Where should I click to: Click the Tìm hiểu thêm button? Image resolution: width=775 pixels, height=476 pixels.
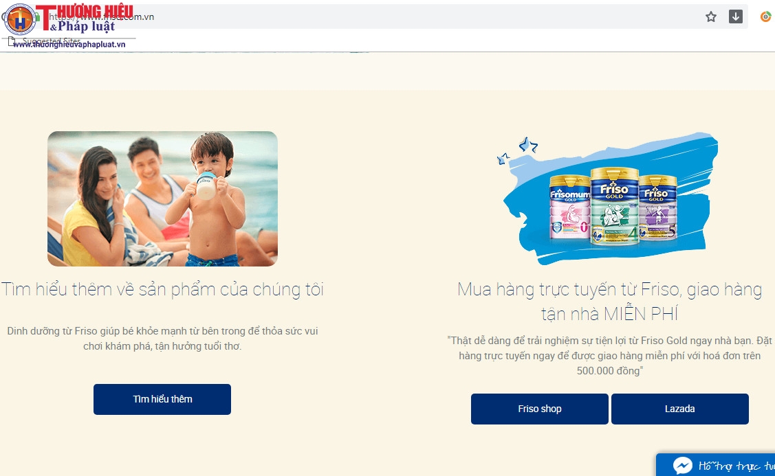pos(162,399)
